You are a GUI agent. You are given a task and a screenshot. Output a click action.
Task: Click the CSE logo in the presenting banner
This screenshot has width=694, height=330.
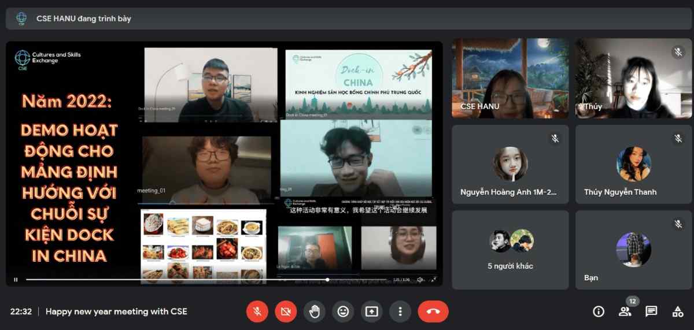[21, 18]
